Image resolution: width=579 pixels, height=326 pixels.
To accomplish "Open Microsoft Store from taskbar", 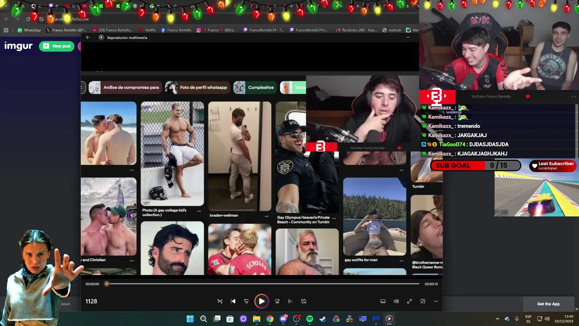I will pos(230,319).
